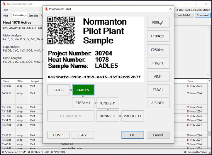The height and width of the screenshot is (155, 212).
Task: Select the log row at 15:15:43
Action: pyautogui.click(x=104, y=112)
